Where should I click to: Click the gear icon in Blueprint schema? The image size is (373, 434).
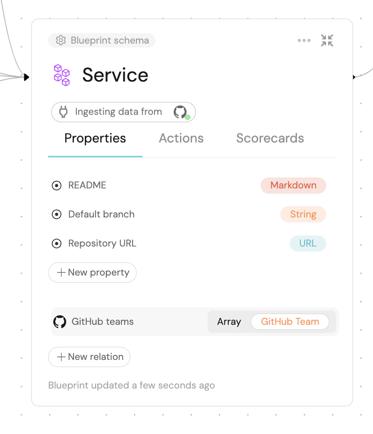coord(61,40)
